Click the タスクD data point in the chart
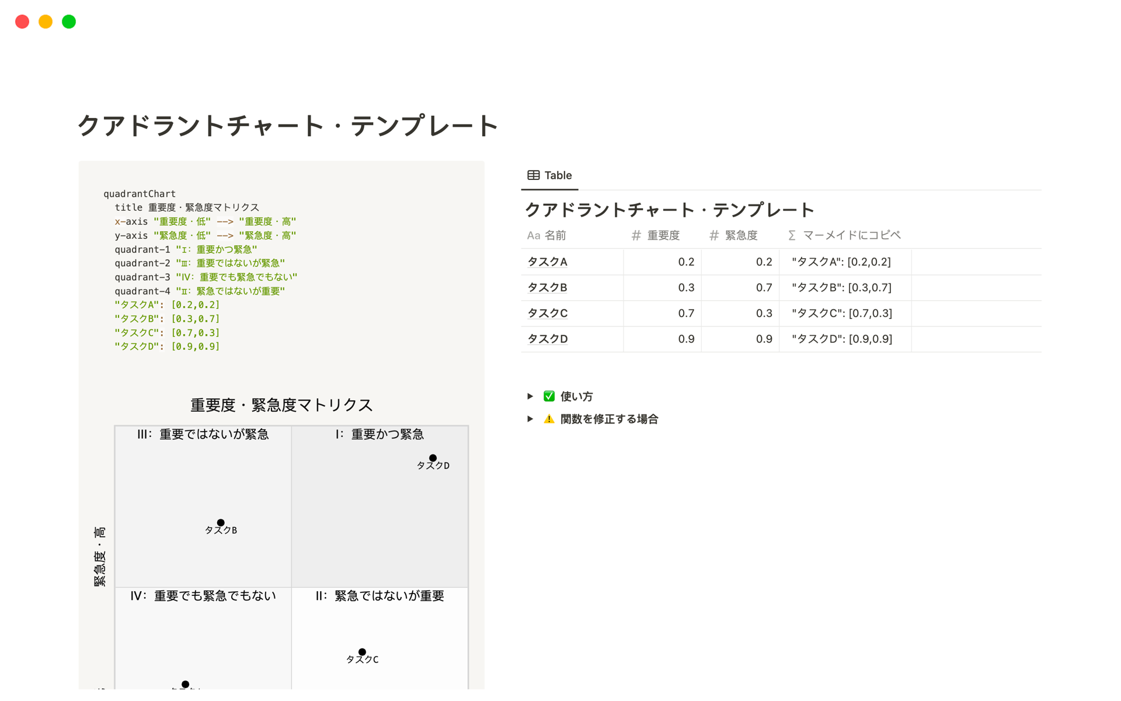Screen dimensions: 1121x701 (x=433, y=458)
